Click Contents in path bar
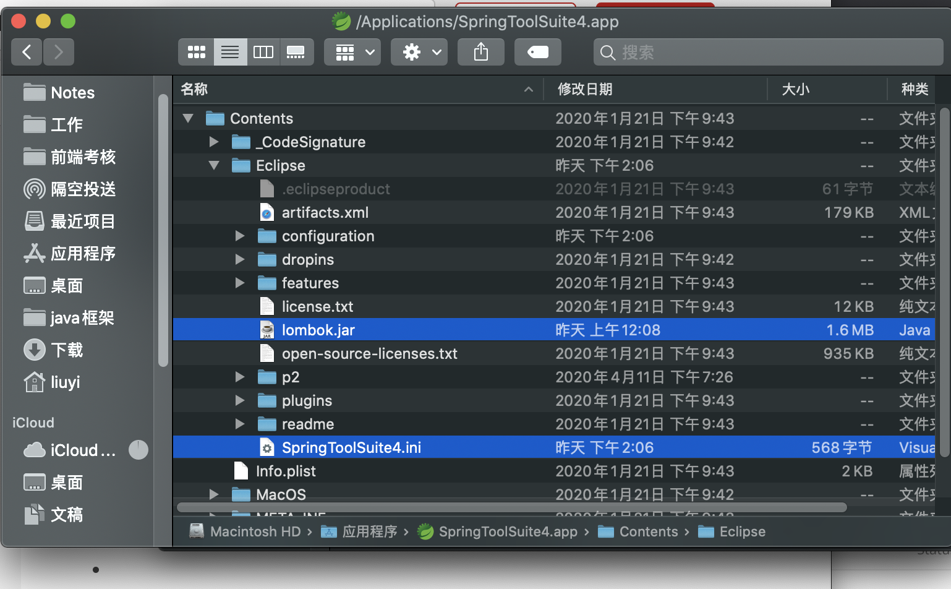Image resolution: width=951 pixels, height=589 pixels. click(x=638, y=531)
